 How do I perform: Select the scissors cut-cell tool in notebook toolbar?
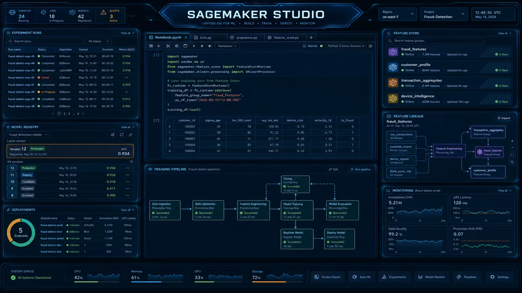point(168,46)
